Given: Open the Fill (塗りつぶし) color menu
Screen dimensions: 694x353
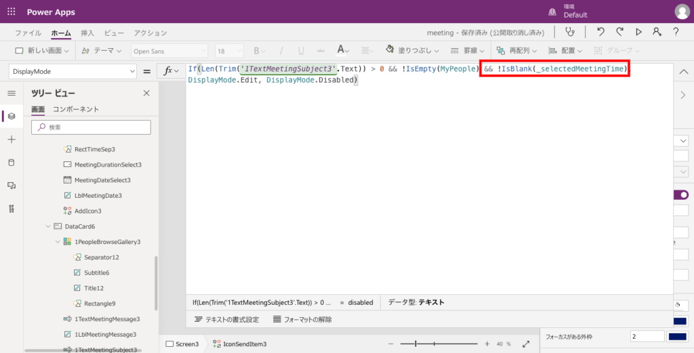Looking at the screenshot, I should (412, 50).
